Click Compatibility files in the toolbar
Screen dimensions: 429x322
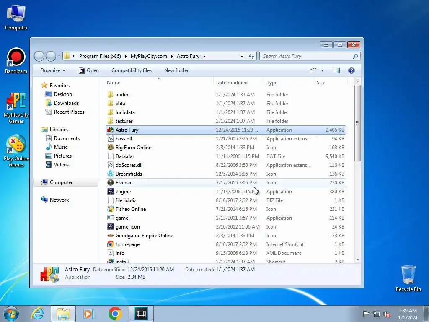(131, 70)
